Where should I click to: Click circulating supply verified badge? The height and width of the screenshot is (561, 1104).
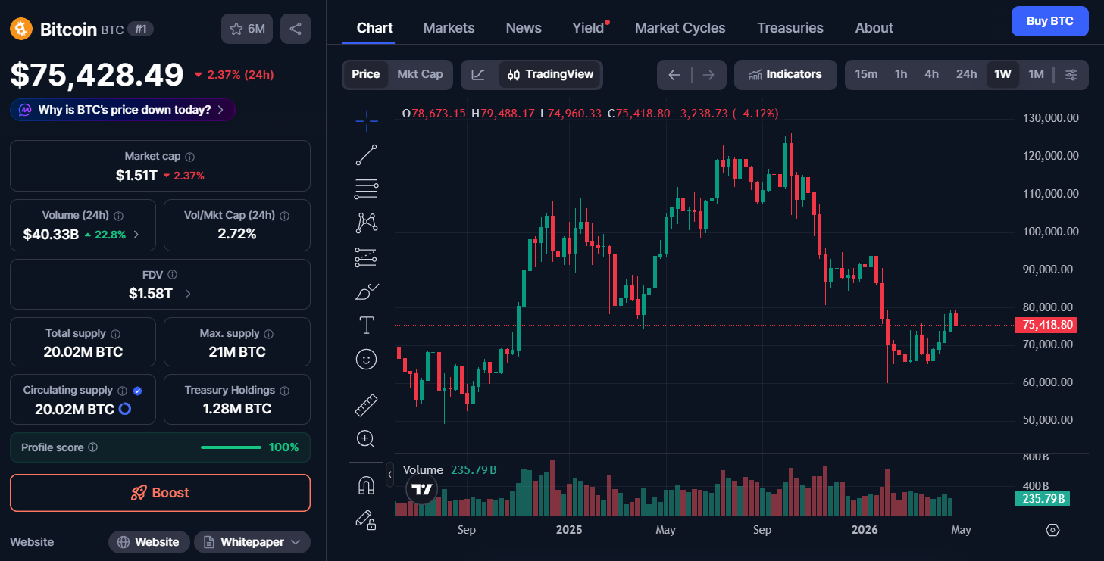tap(137, 391)
